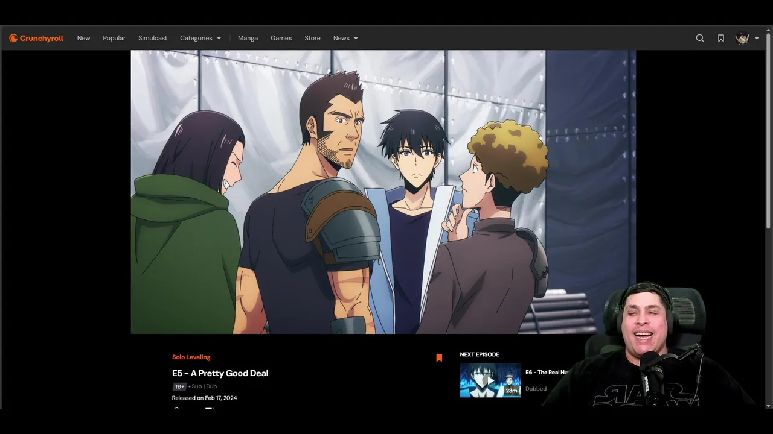Go to the New section
This screenshot has height=434, width=773.
tap(83, 38)
